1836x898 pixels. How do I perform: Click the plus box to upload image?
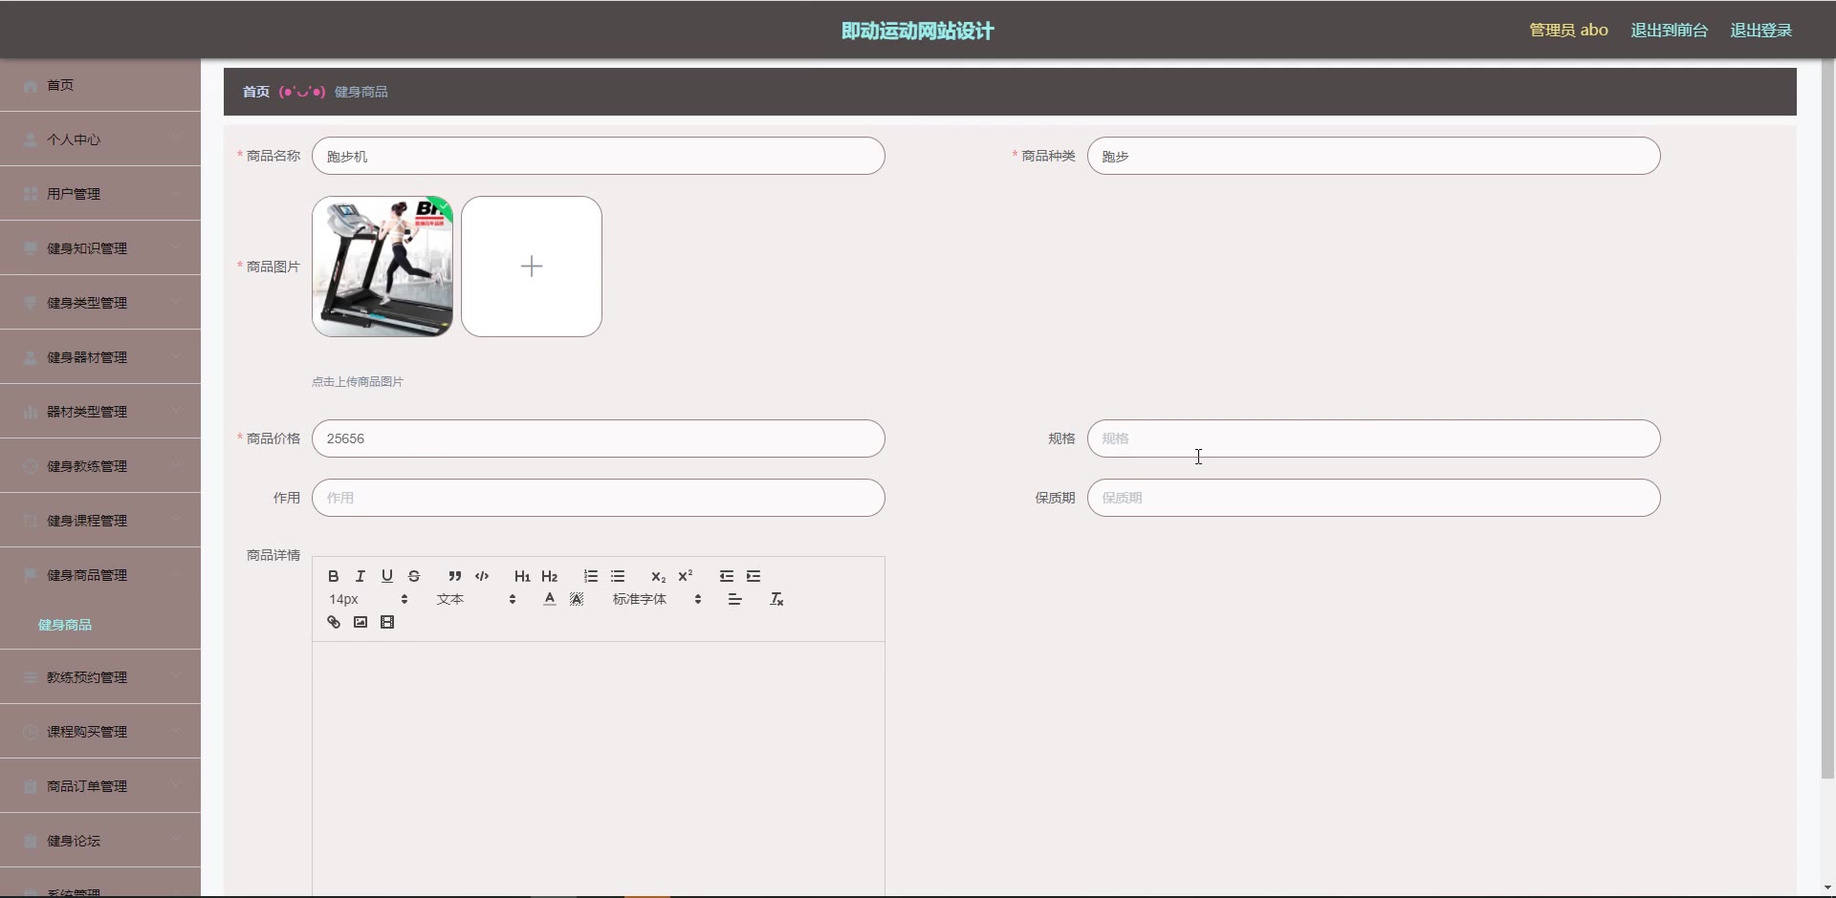[x=532, y=267]
